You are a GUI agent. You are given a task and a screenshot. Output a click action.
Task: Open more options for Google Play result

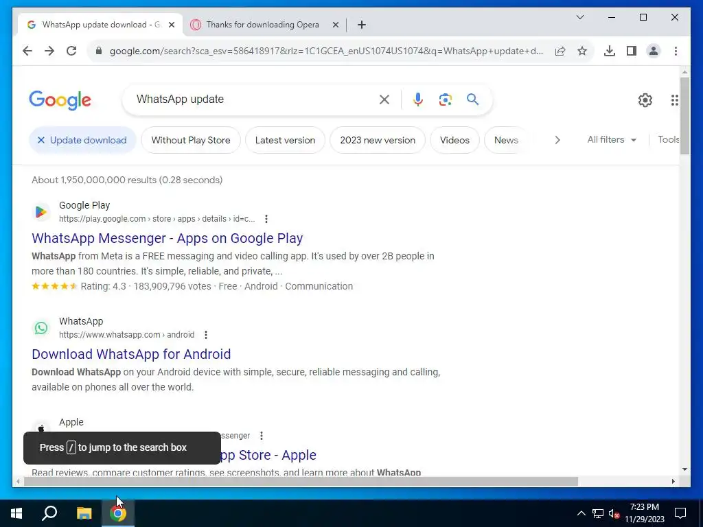pos(266,219)
